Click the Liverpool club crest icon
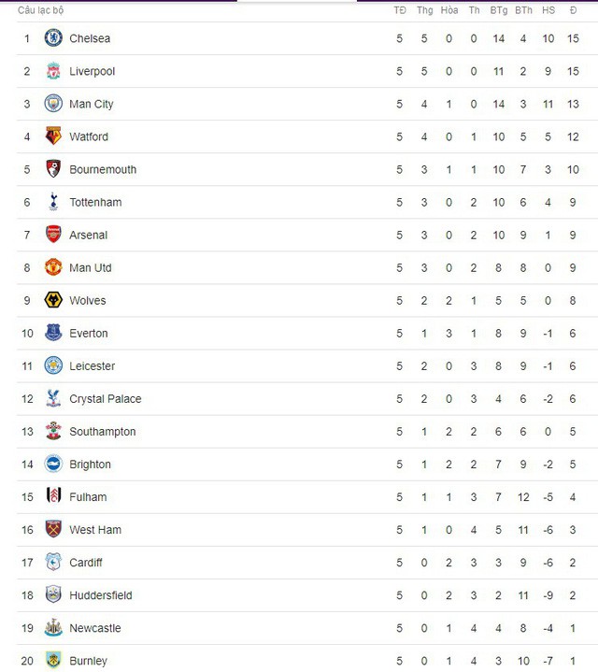 click(x=53, y=71)
